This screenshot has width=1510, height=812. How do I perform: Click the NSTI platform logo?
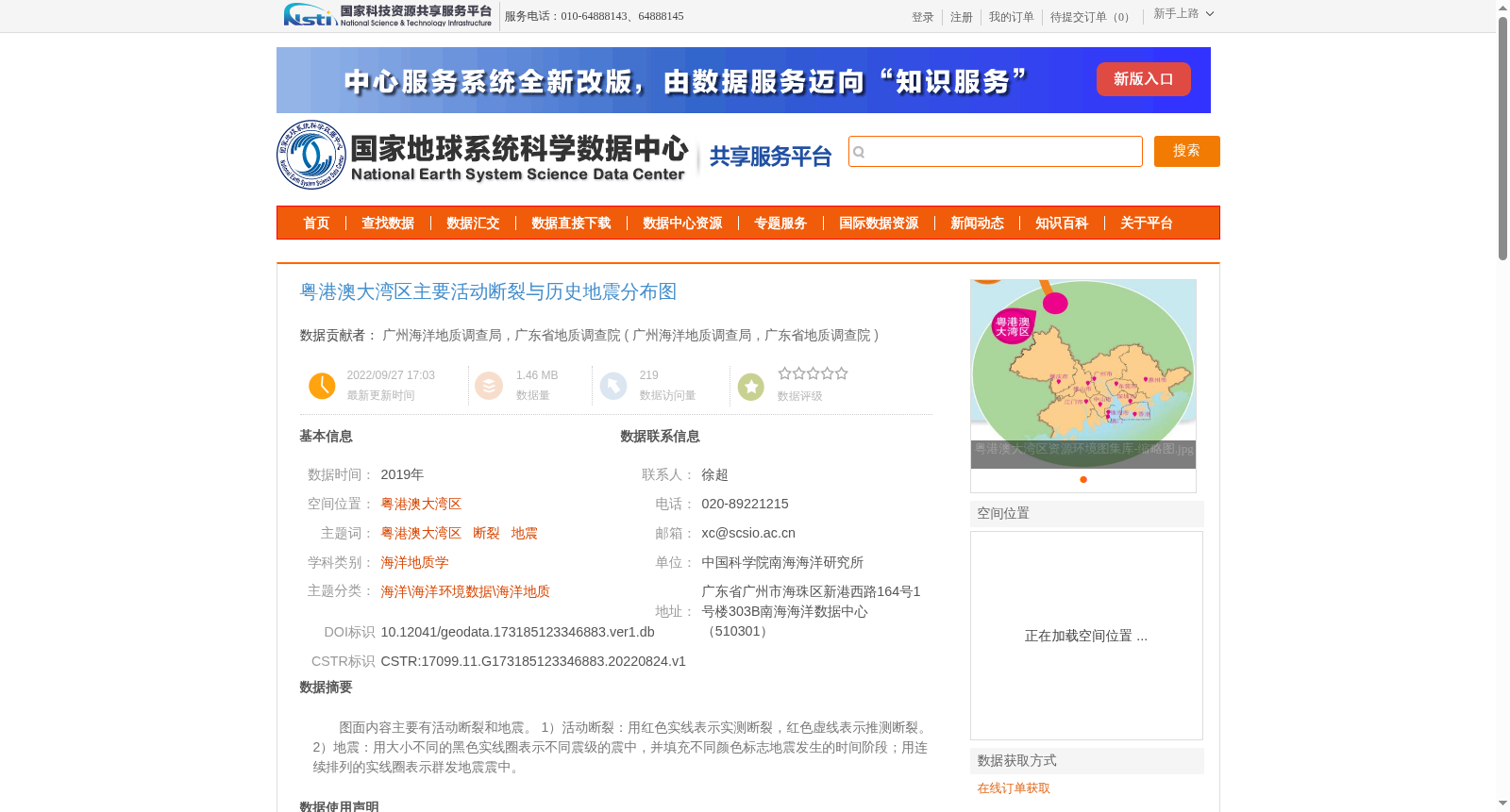point(388,15)
